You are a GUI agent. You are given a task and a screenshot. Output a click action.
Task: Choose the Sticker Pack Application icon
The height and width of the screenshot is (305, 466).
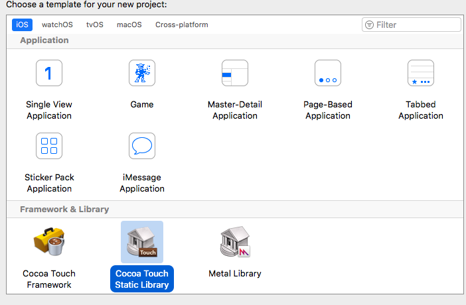(x=49, y=146)
